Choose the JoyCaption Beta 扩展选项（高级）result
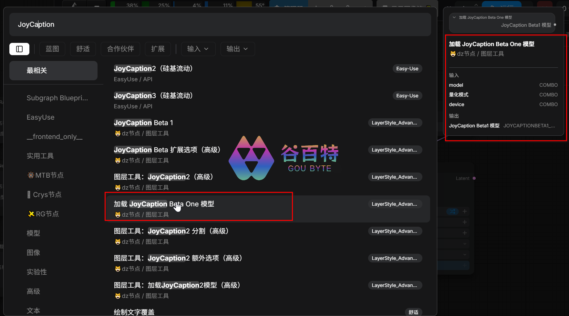569x316 pixels. [x=268, y=155]
